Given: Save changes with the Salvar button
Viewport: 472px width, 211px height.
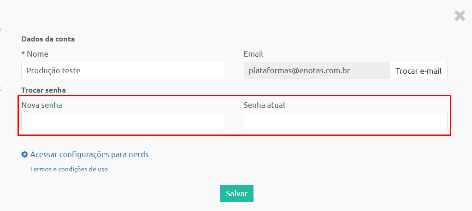Looking at the screenshot, I should coord(236,193).
